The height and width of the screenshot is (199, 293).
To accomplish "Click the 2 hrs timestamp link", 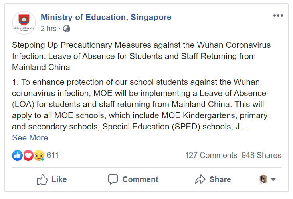I will click(48, 28).
